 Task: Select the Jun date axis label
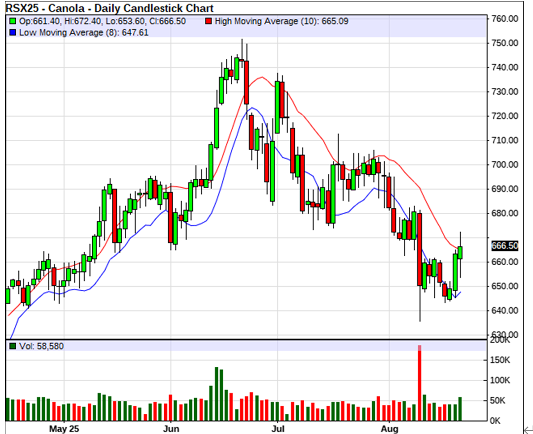click(x=171, y=428)
